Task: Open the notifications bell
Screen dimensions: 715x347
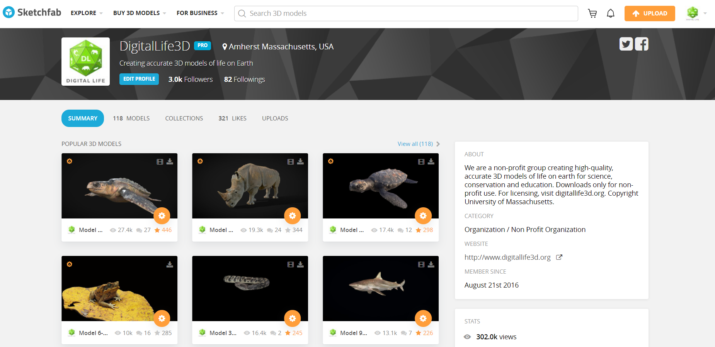Action: click(611, 14)
